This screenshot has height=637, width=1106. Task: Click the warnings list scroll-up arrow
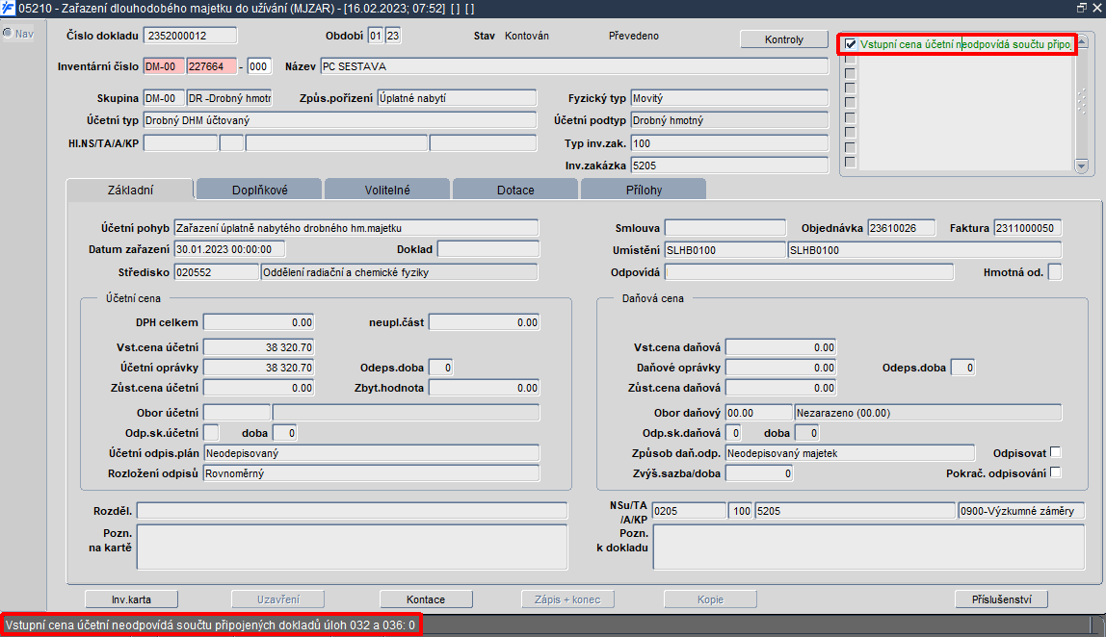1081,40
